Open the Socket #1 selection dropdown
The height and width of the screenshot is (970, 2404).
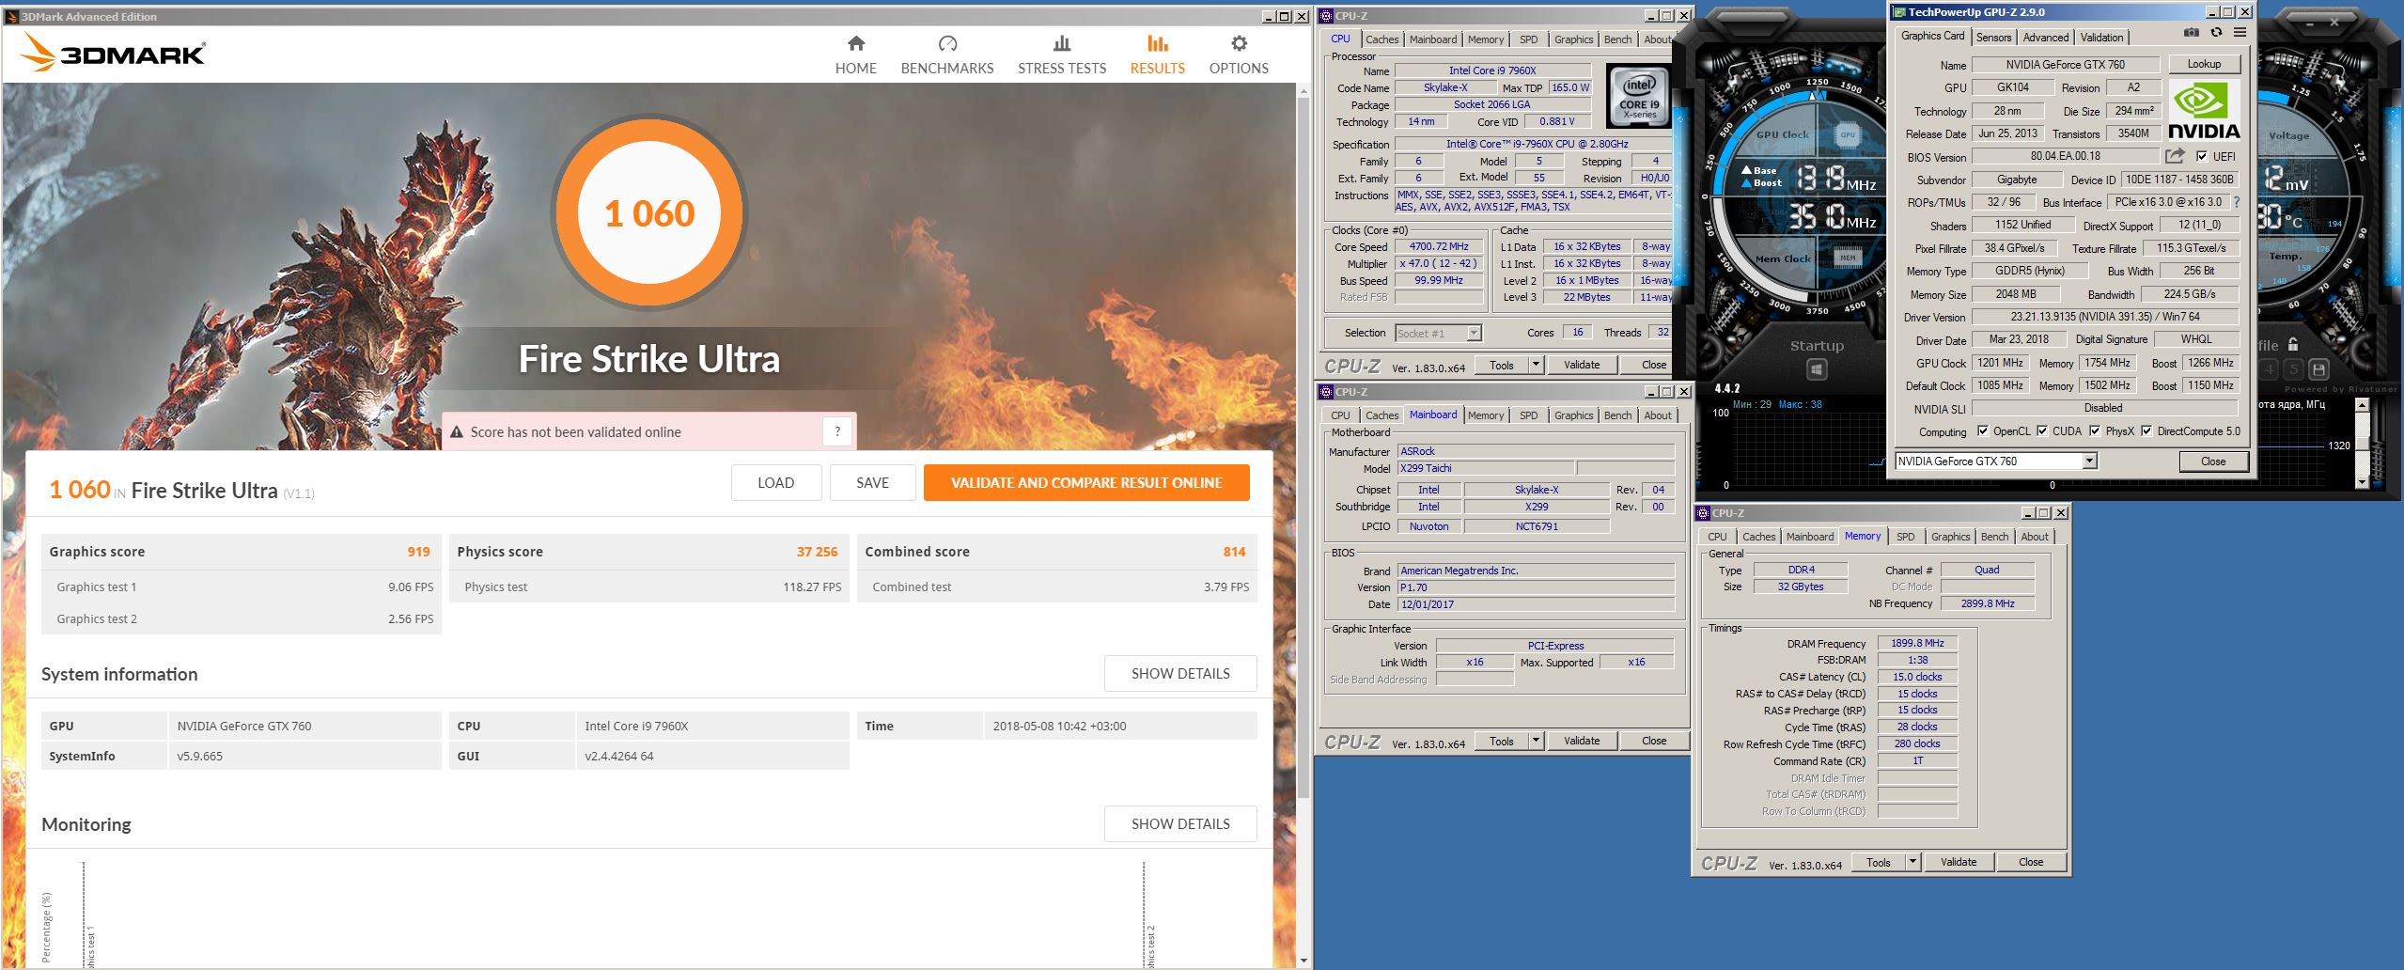(1474, 333)
